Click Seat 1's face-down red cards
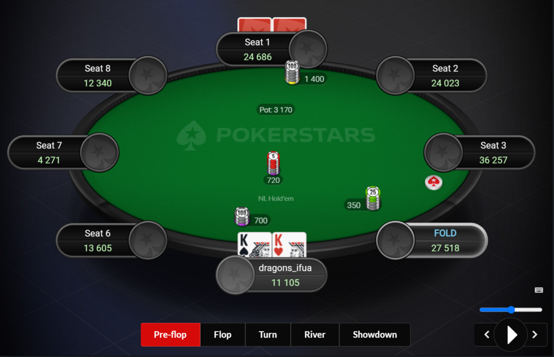The image size is (554, 357). pyautogui.click(x=272, y=25)
